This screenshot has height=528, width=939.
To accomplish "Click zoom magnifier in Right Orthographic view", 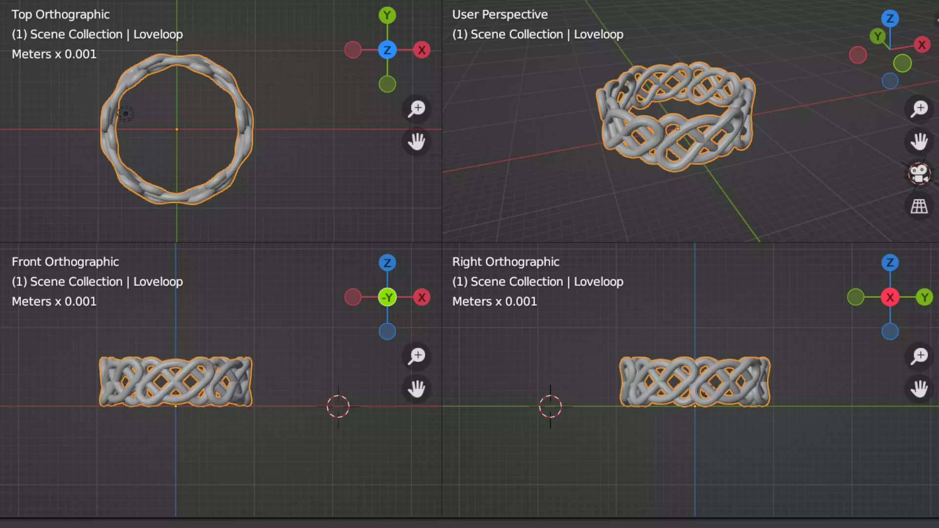I will click(919, 356).
